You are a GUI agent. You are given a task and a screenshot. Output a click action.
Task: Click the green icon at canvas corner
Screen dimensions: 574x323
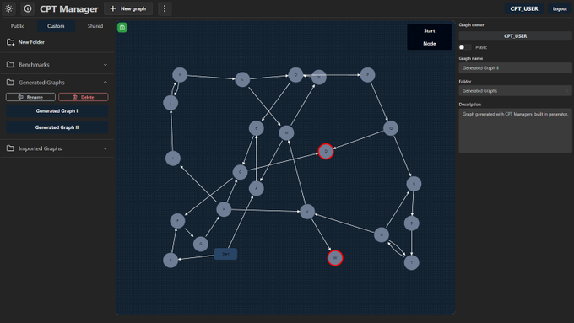pyautogui.click(x=122, y=28)
